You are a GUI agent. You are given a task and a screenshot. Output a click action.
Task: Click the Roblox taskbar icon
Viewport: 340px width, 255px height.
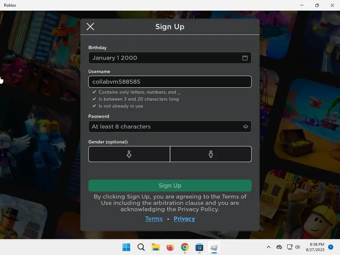(214, 247)
